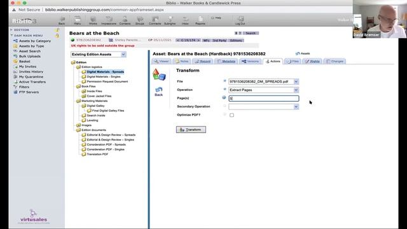
Task: Switch to the Record tab
Action: [x=203, y=62]
